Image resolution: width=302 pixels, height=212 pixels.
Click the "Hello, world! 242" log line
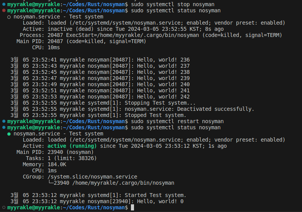163,97
